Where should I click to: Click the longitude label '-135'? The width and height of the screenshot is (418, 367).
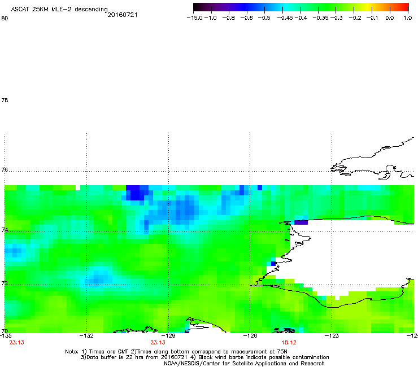6,335
